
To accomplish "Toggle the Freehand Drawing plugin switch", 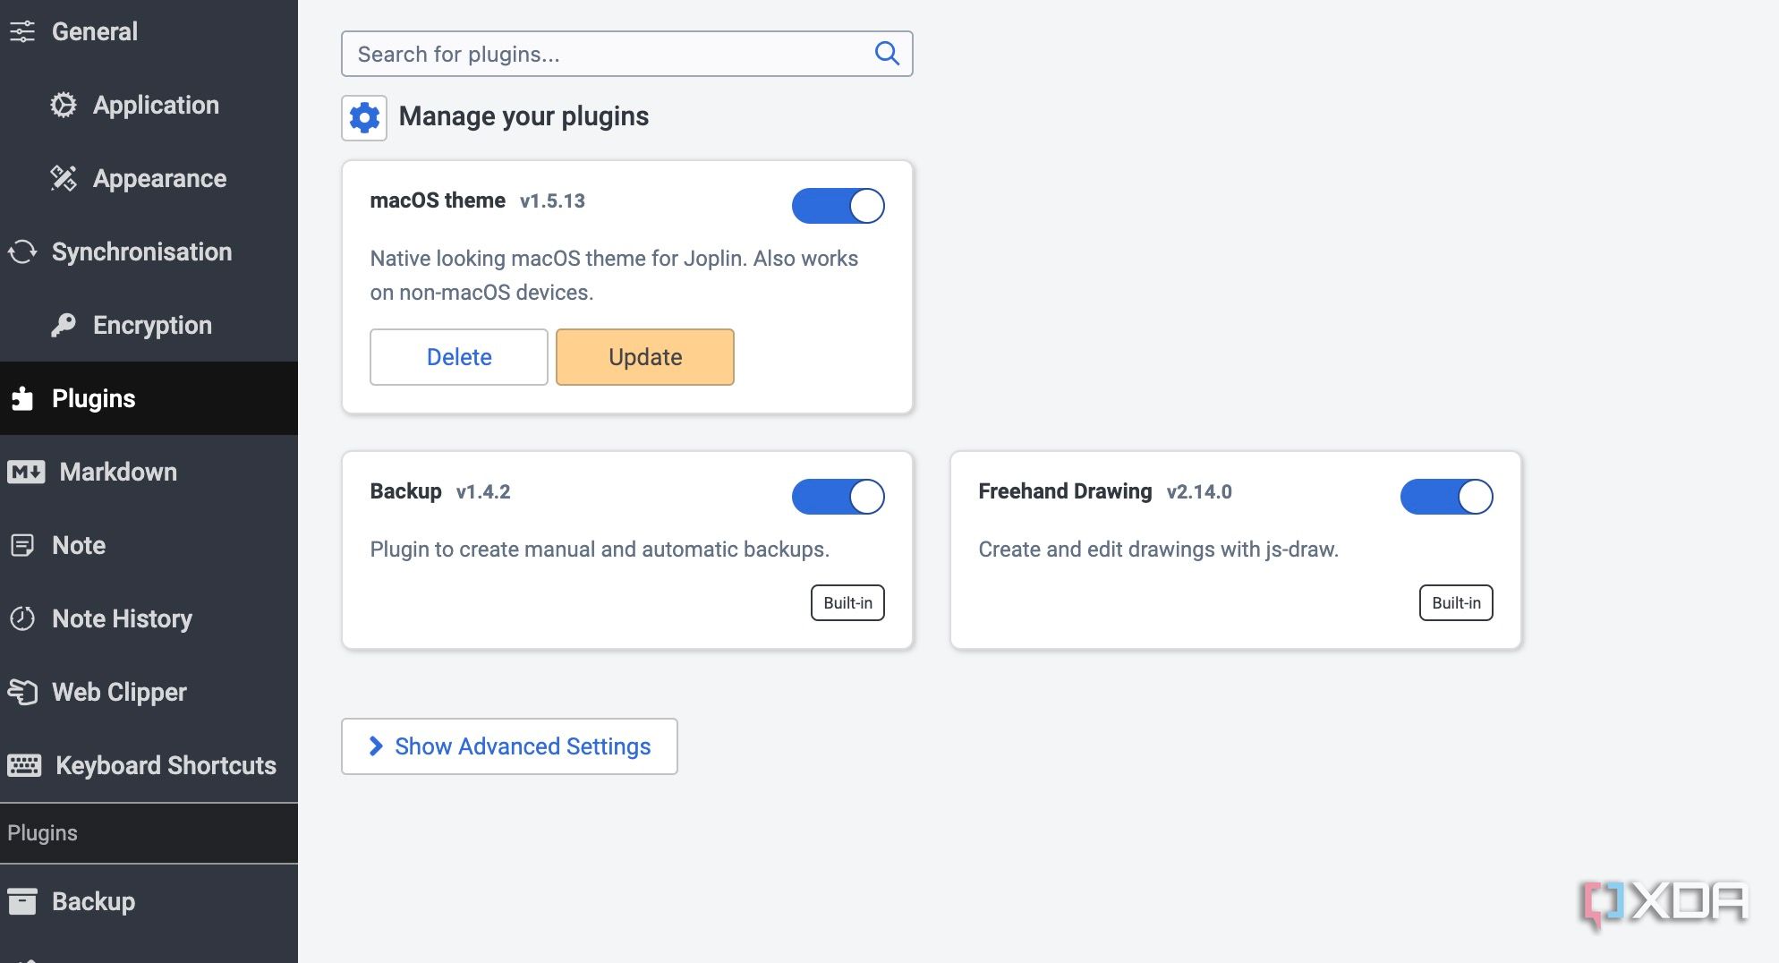I will (1447, 497).
